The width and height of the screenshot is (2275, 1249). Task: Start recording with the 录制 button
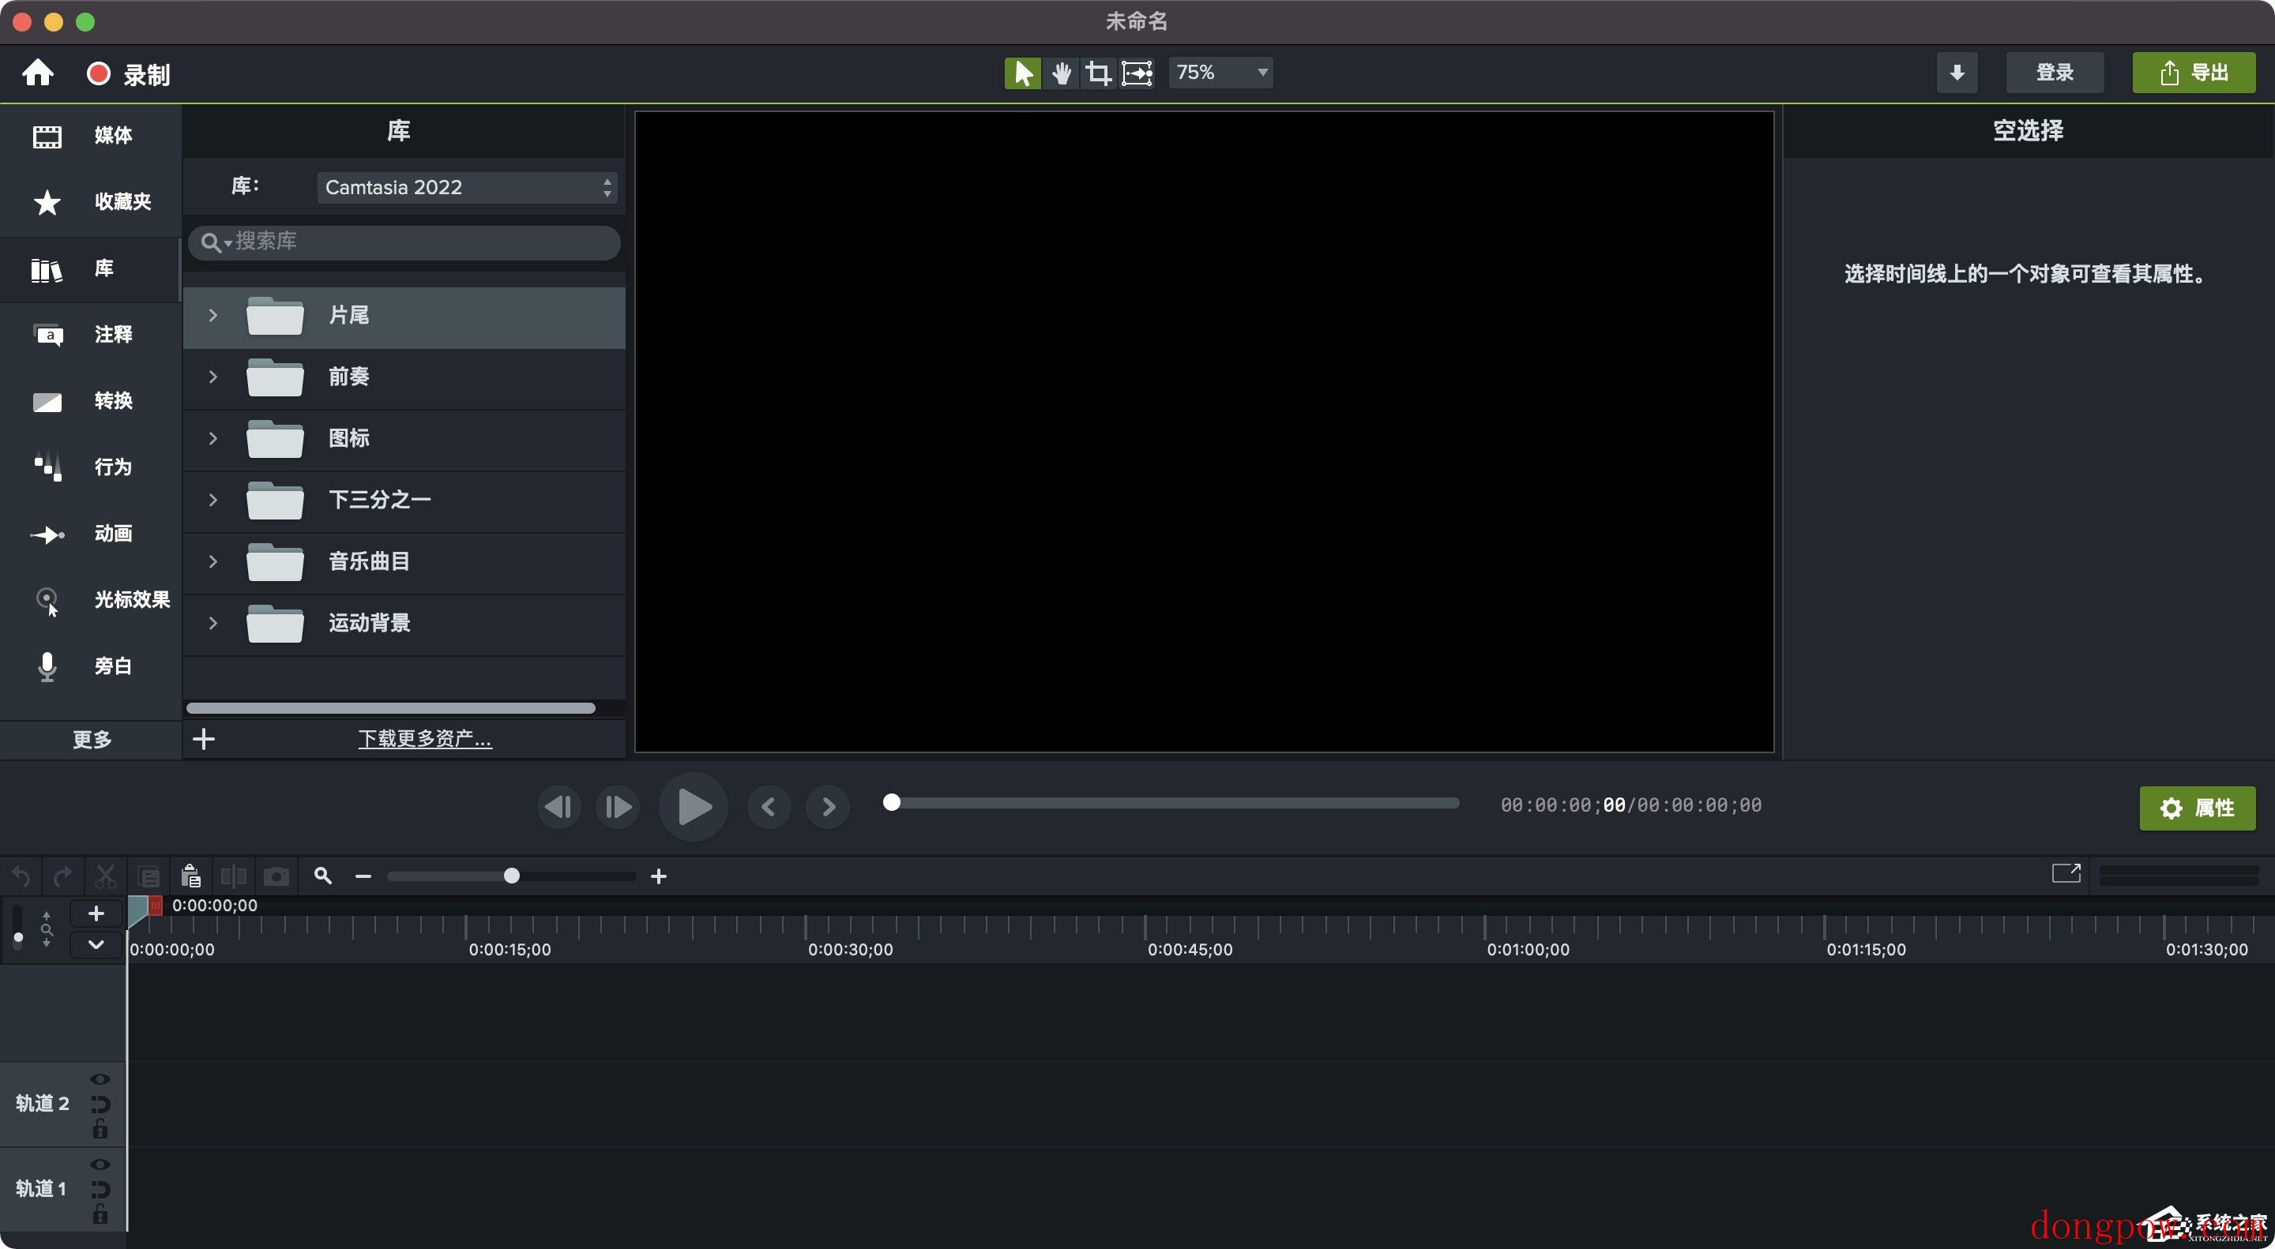128,74
